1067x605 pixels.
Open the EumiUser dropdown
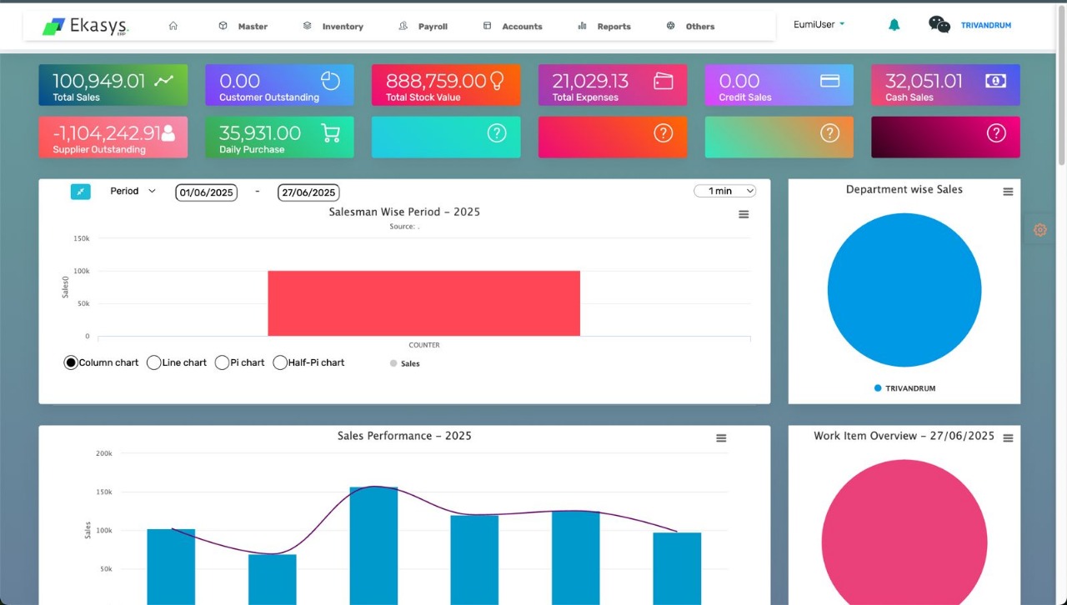(819, 24)
